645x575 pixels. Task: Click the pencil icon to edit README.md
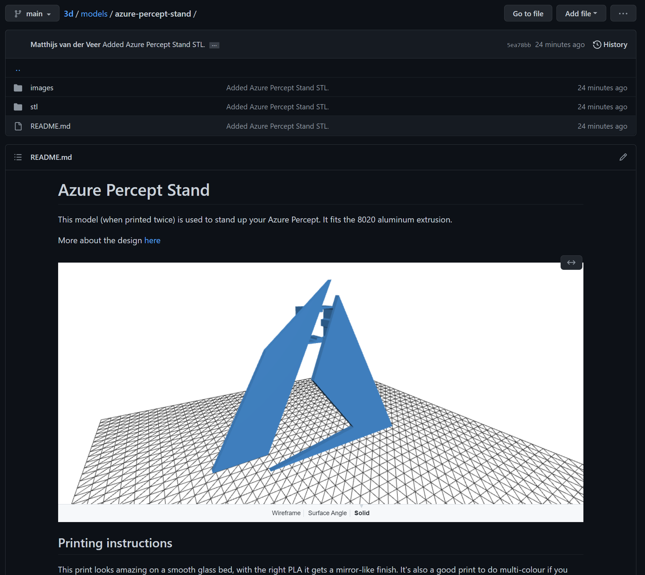(623, 157)
